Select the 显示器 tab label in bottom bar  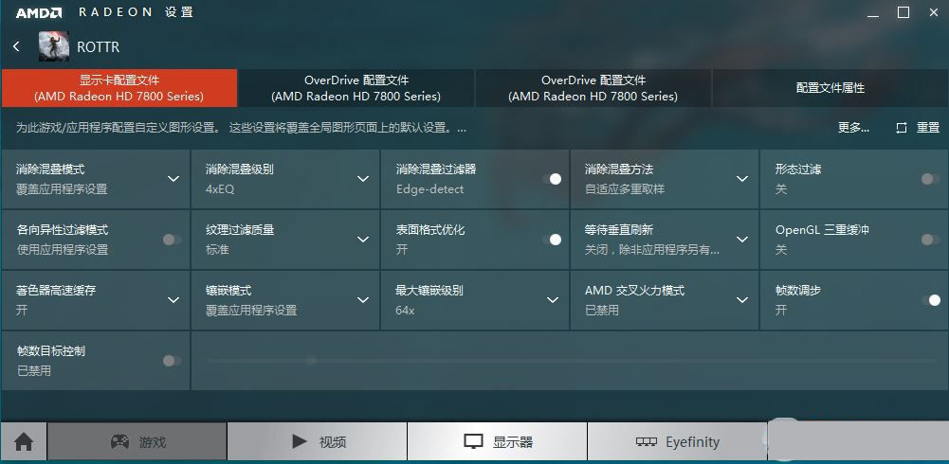pyautogui.click(x=513, y=442)
